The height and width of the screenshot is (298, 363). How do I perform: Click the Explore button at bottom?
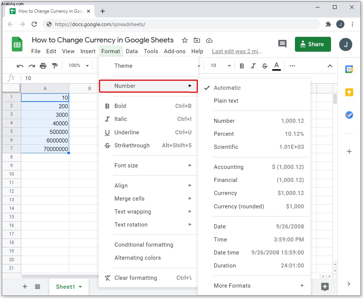tap(325, 287)
